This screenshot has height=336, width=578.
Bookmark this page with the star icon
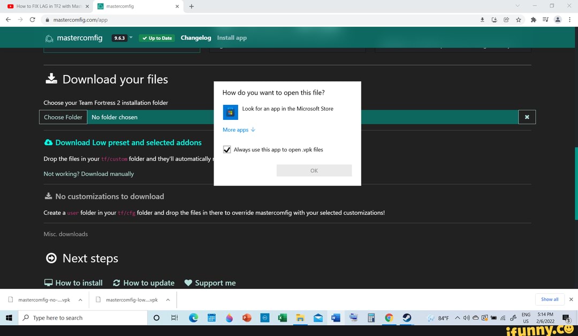(x=519, y=19)
